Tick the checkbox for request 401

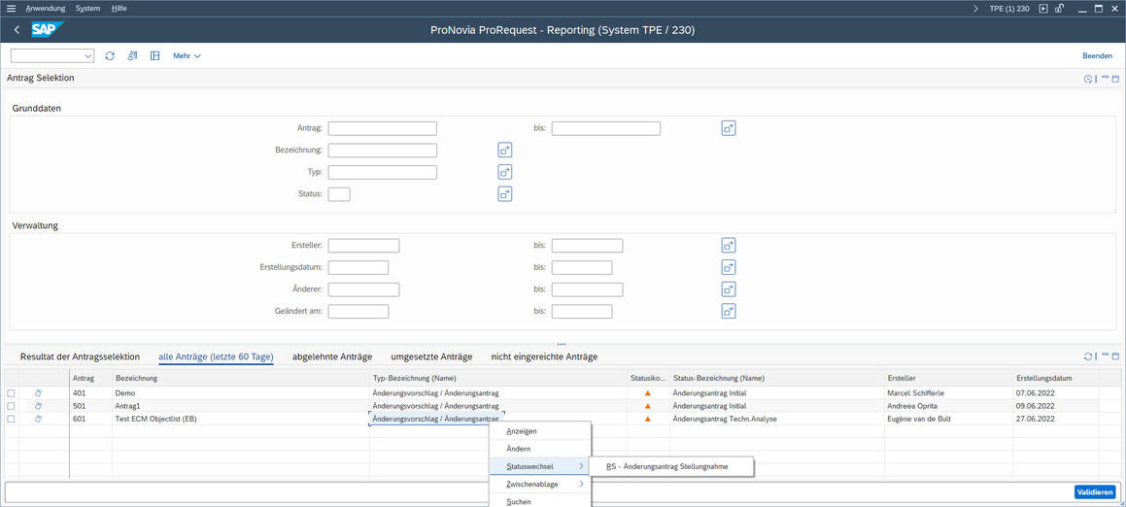click(x=11, y=393)
